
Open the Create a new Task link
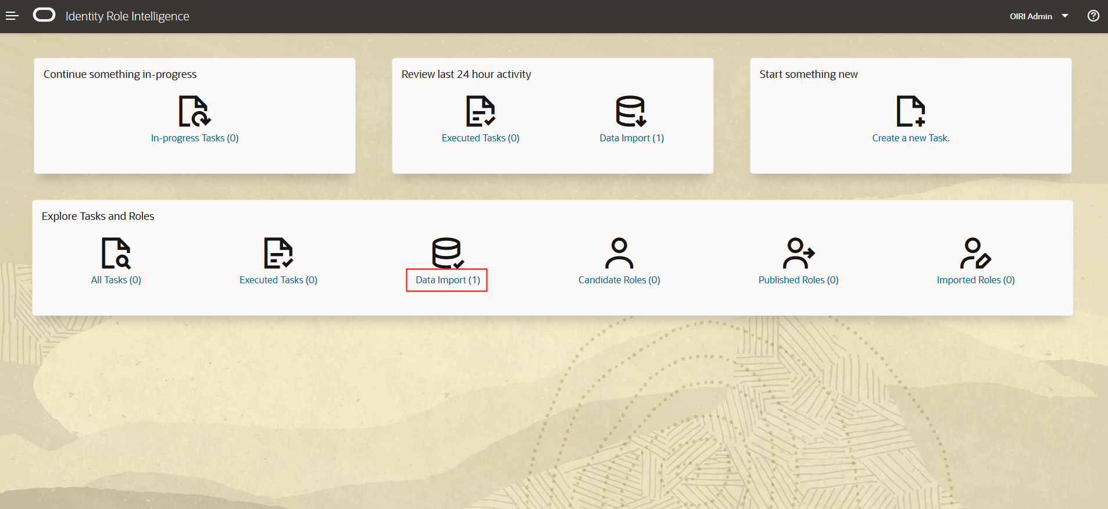(911, 138)
